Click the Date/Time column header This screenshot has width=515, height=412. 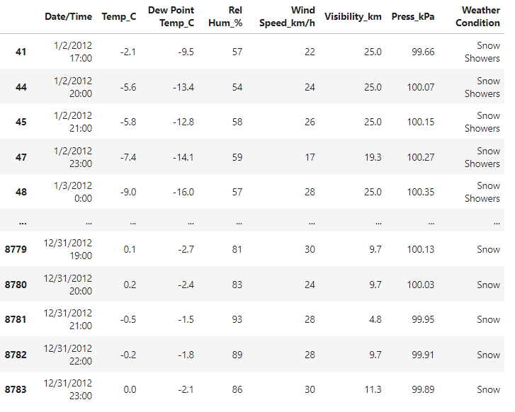(x=68, y=16)
